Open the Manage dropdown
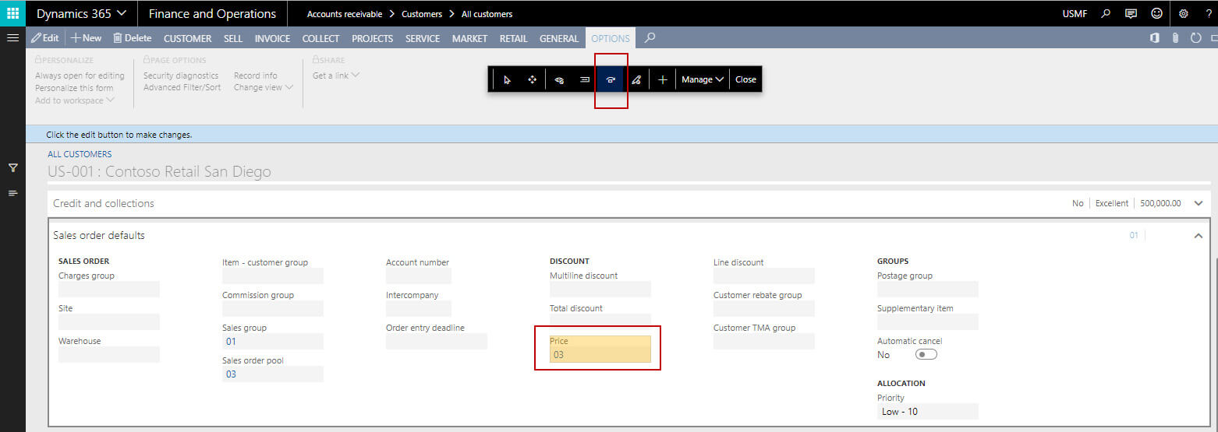 tap(703, 79)
